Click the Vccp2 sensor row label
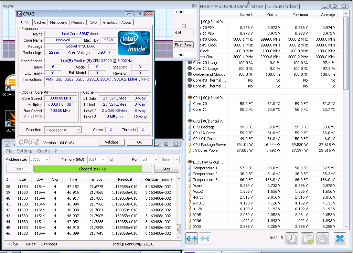Image resolution: width=353 pixels, height=253 pixels. (198, 191)
